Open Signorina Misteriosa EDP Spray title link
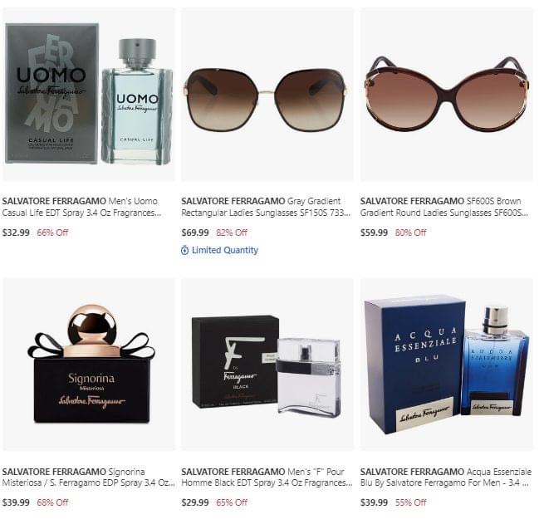The image size is (539, 529). (x=88, y=478)
